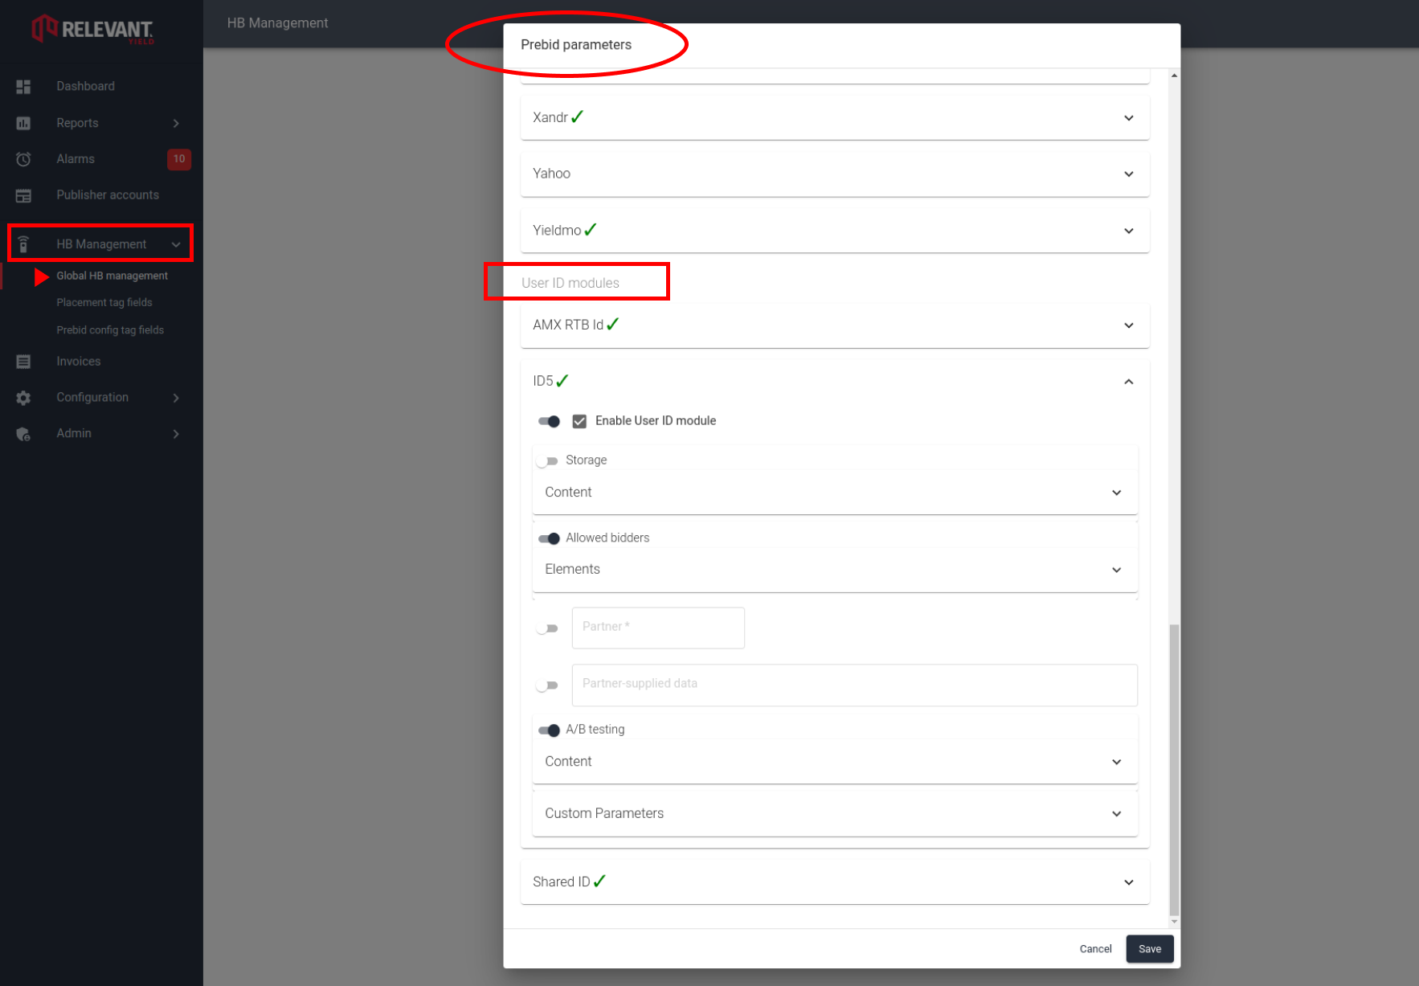This screenshot has width=1419, height=986.
Task: Click the scrollbar down arrow in dialog
Action: point(1174,922)
